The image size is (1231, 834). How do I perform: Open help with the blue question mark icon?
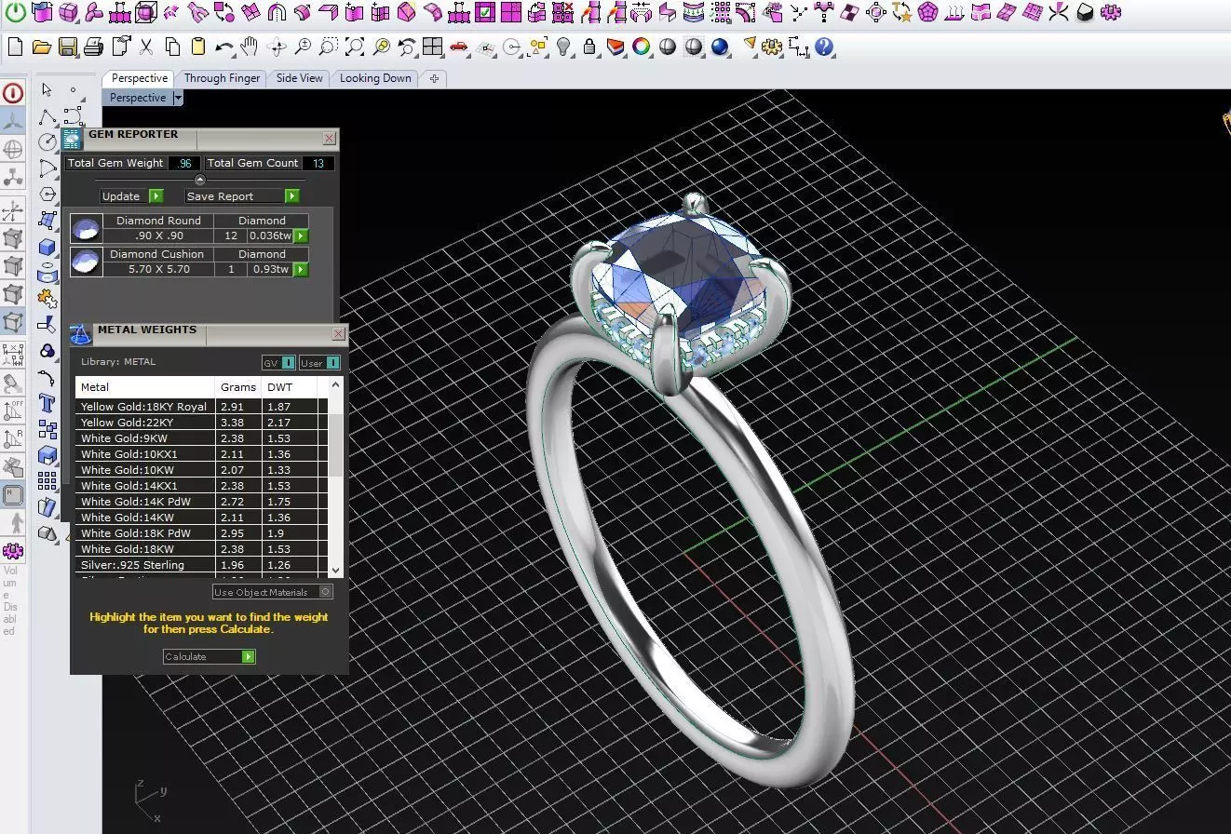coord(824,47)
